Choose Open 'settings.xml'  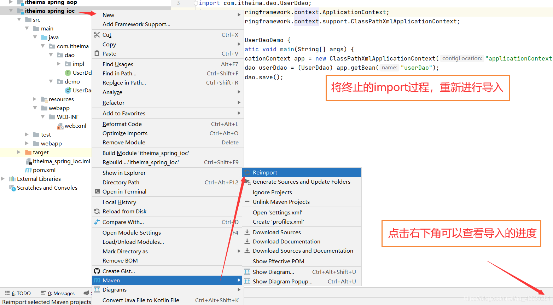(x=302, y=212)
